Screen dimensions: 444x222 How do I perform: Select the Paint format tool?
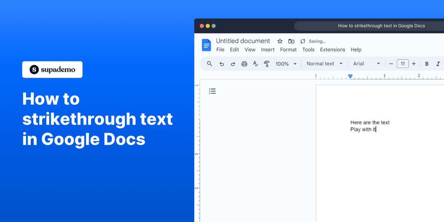pyautogui.click(x=267, y=64)
